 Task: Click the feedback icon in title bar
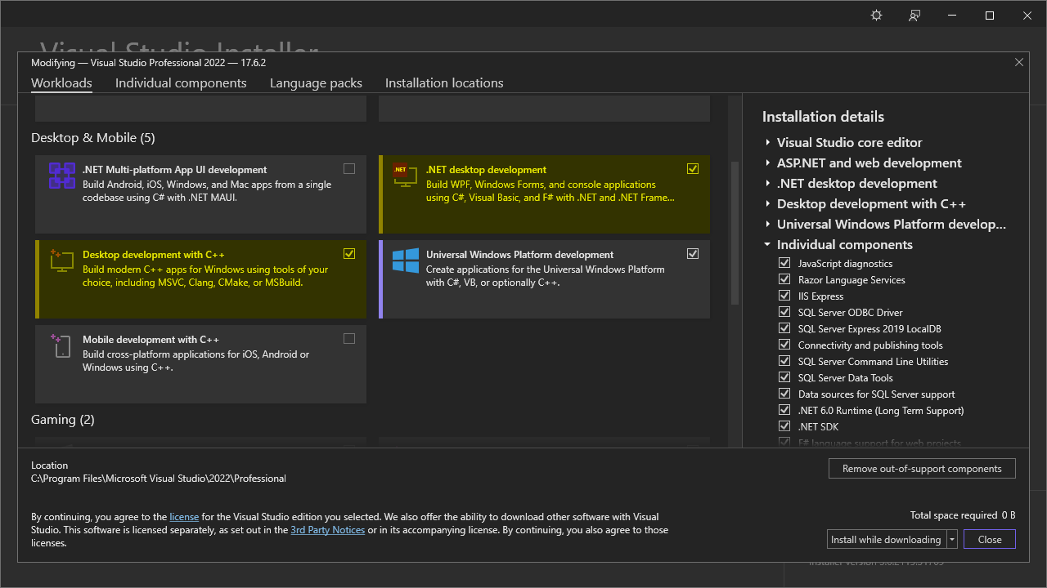pos(914,16)
